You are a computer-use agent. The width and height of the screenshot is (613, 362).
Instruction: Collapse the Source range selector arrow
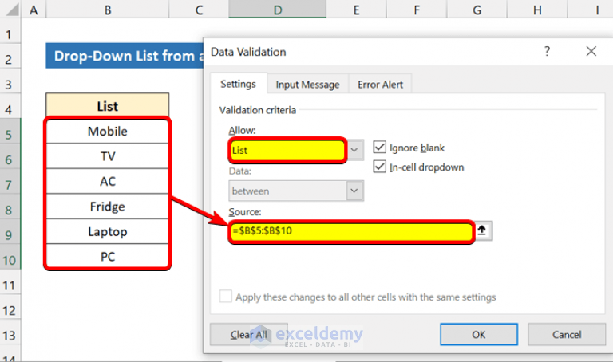tap(482, 230)
